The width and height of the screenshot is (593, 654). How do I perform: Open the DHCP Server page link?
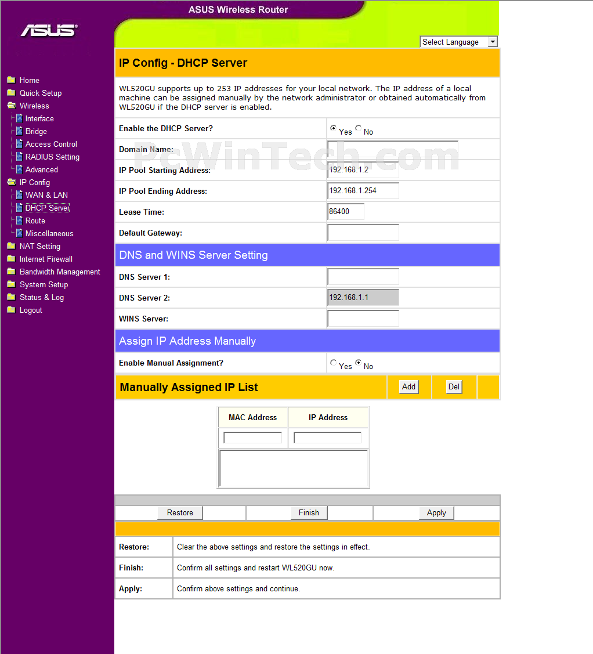tap(48, 208)
